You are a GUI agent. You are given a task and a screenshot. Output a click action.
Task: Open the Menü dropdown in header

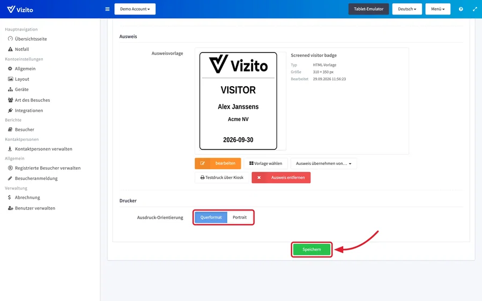click(x=437, y=9)
